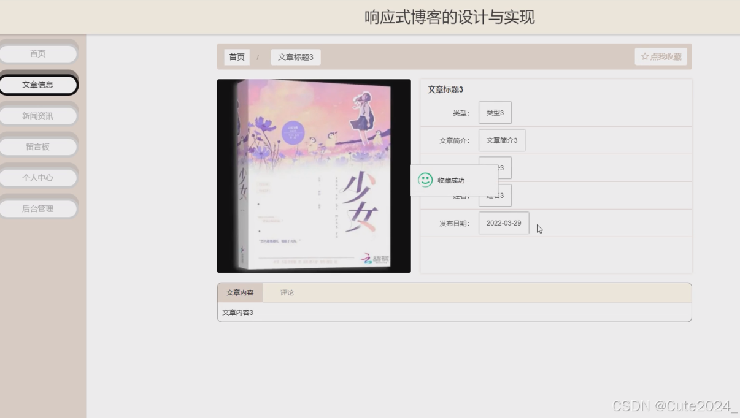Screen dimensions: 740x418
Task: Click the 文章标题3 heading in details panel
Action: [445, 89]
